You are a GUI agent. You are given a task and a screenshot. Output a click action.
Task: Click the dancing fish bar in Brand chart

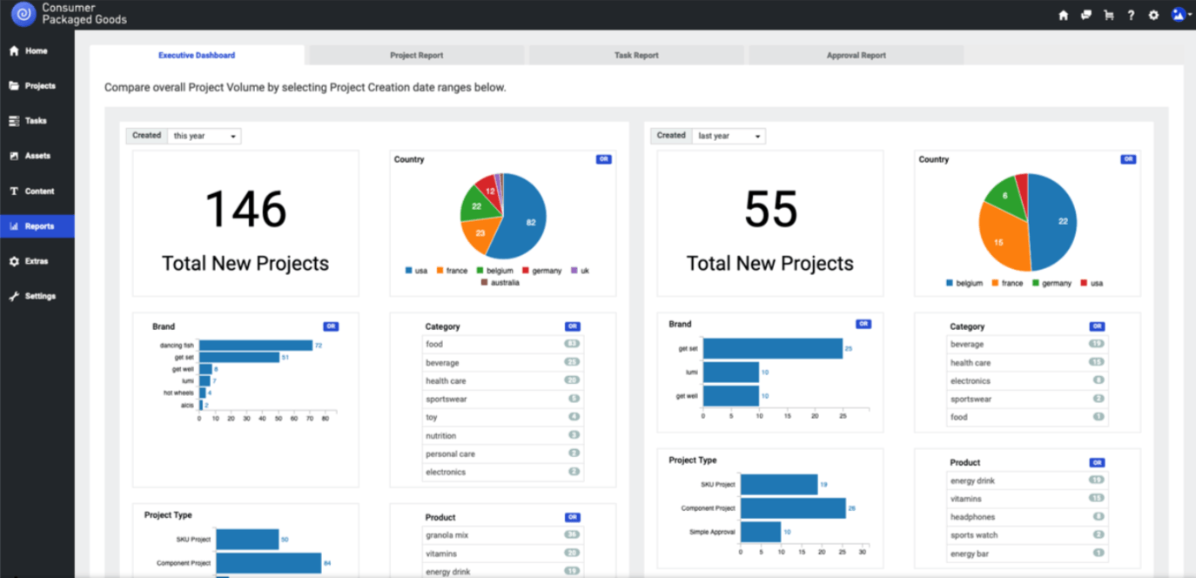(x=255, y=346)
